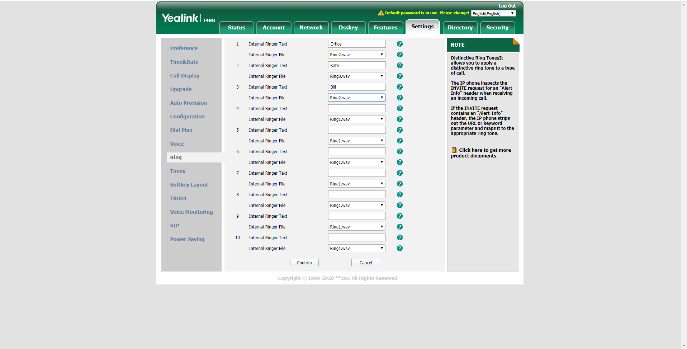Click the Cancel button
This screenshot has height=349, width=687.
pyautogui.click(x=366, y=263)
